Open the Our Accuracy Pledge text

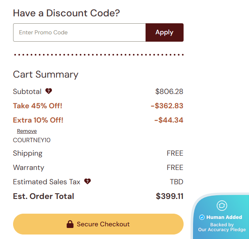222,230
